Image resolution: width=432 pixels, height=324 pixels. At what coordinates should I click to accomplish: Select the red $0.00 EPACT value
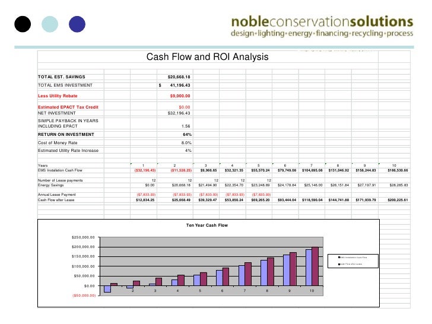coord(185,107)
